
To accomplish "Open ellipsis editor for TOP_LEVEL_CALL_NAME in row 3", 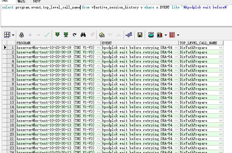I will point(221,57).
